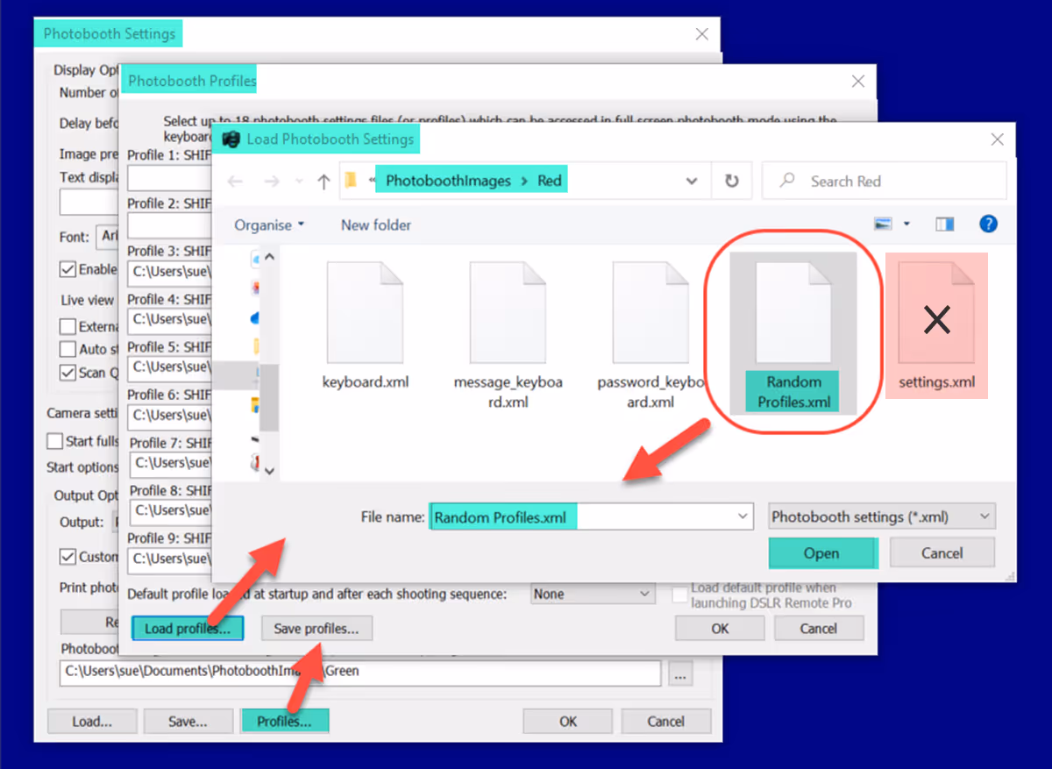Viewport: 1052px width, 769px height.
Task: Change view layout icon in file dialog
Action: (x=884, y=224)
